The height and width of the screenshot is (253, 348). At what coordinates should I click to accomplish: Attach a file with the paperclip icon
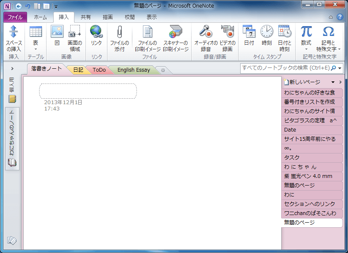coord(119,38)
